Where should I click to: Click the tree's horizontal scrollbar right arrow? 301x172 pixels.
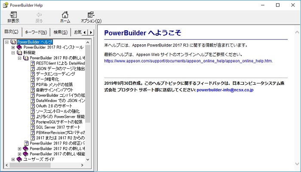(x=82, y=165)
